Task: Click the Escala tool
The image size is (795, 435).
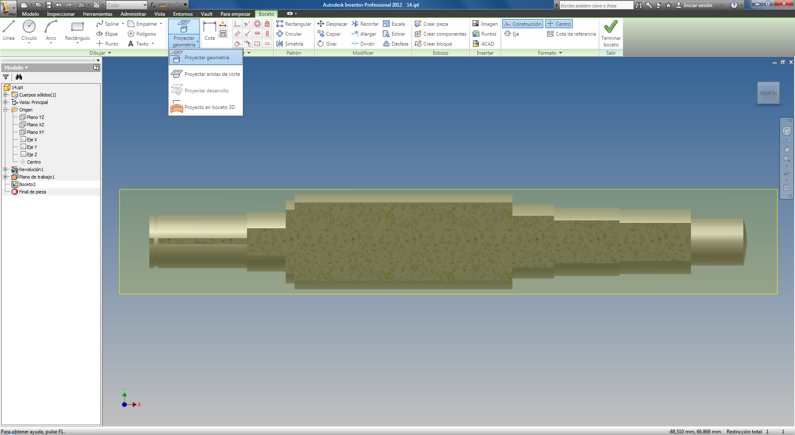Action: click(x=394, y=24)
